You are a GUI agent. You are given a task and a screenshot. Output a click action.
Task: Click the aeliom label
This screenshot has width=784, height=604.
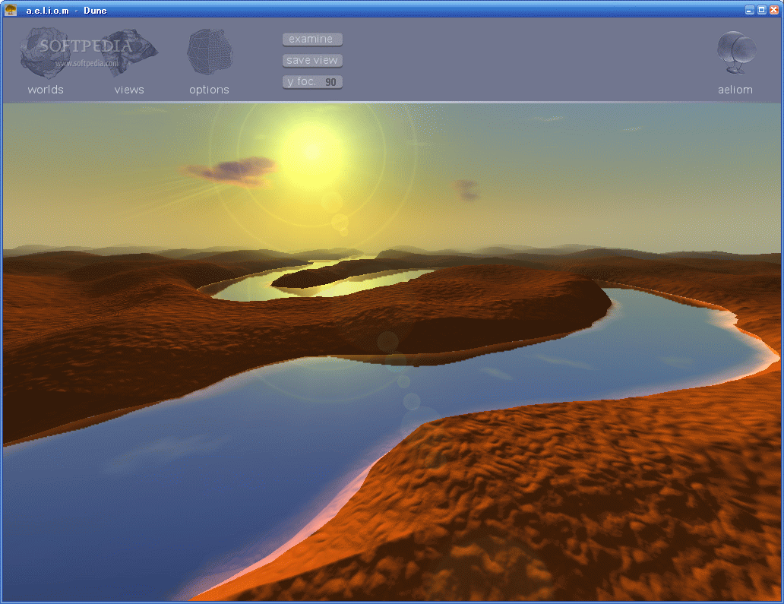click(x=735, y=90)
